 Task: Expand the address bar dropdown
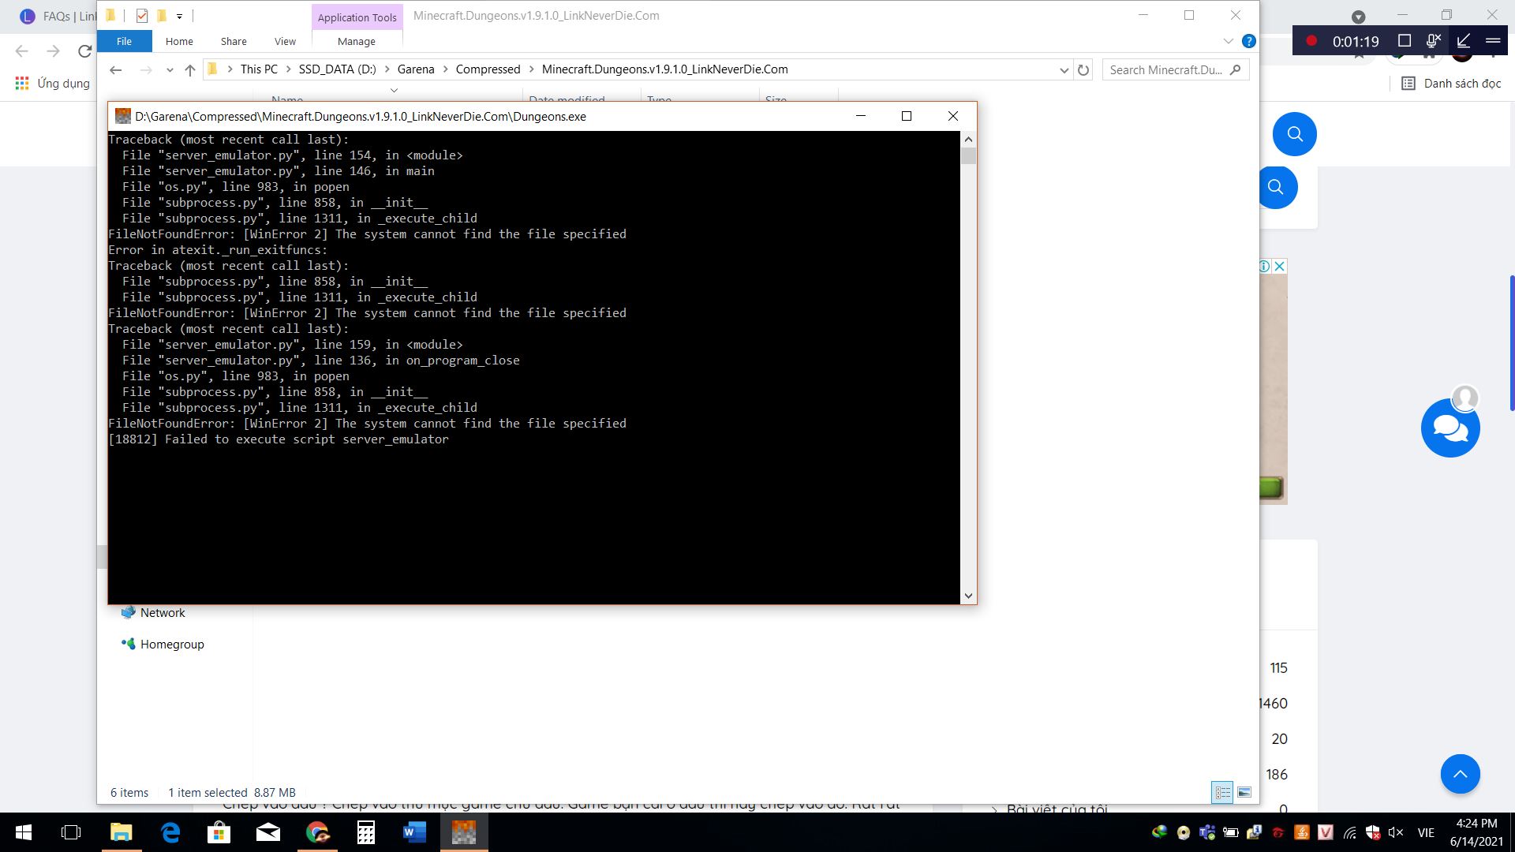(x=1064, y=69)
